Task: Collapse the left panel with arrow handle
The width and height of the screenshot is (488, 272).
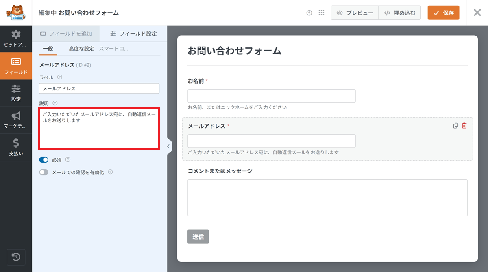Action: click(x=168, y=146)
